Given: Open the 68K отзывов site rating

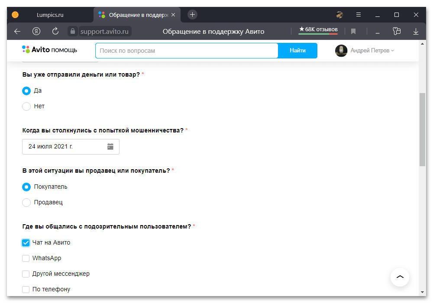Looking at the screenshot, I should [318, 29].
